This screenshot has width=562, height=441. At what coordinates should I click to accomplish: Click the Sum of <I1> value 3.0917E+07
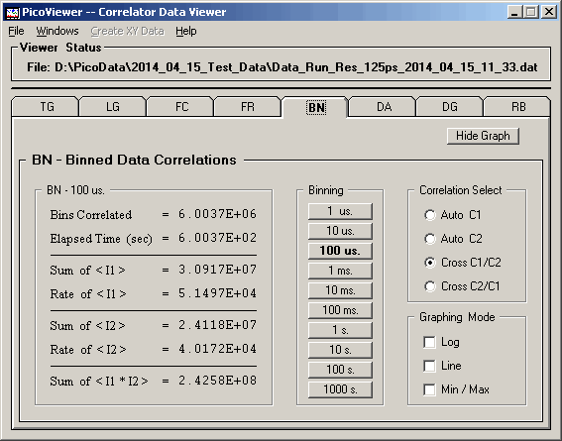(x=217, y=270)
